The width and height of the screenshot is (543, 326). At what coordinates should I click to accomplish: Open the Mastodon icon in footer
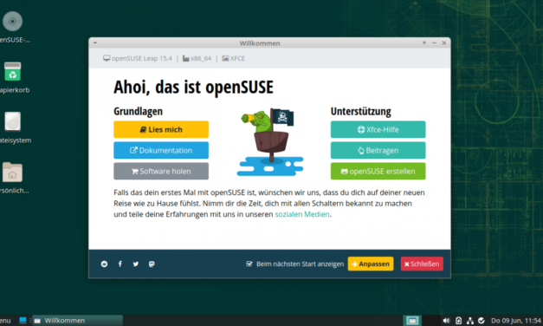152,264
